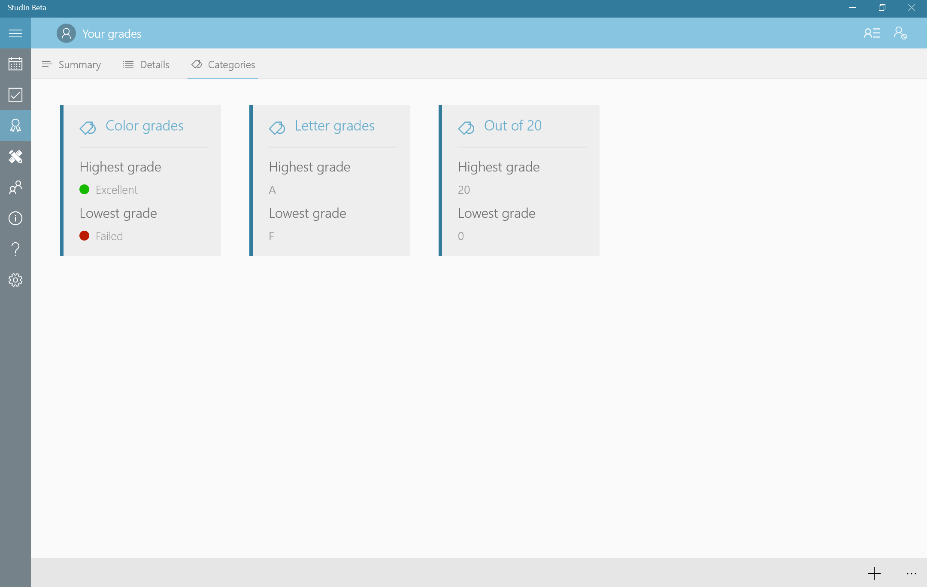Open the info circle sidebar icon
927x587 pixels.
(15, 218)
